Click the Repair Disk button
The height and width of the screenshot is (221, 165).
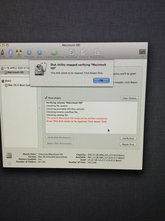pos(128,144)
